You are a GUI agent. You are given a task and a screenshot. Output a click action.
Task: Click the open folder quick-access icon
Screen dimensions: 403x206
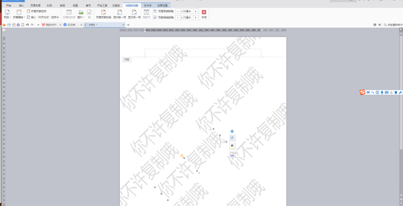coord(4,25)
